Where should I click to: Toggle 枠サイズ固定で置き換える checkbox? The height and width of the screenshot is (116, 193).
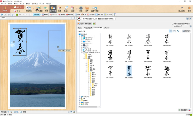[173, 24]
